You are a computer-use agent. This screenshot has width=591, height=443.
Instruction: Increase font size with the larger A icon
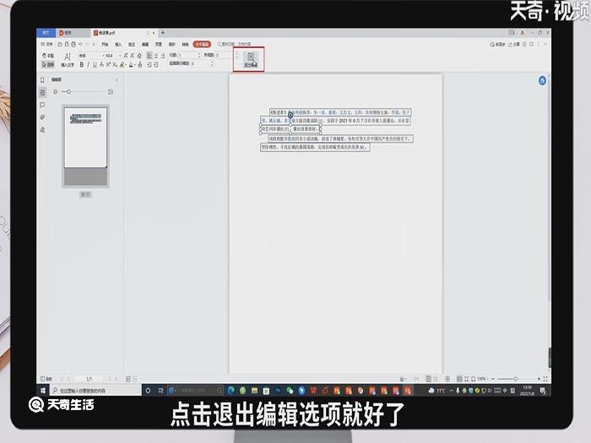[x=126, y=56]
